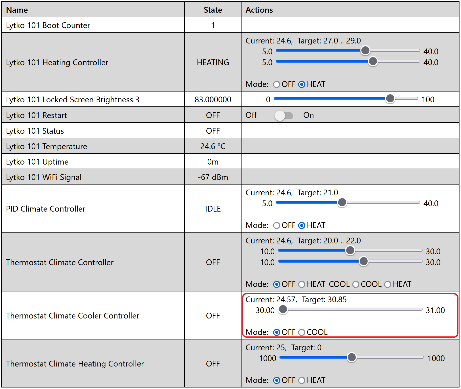
Task: Switch PID Climate Controller mode to OFF
Action: 277,225
